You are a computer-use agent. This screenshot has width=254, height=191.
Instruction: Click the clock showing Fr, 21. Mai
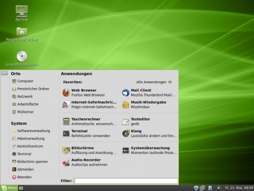pos(239,188)
